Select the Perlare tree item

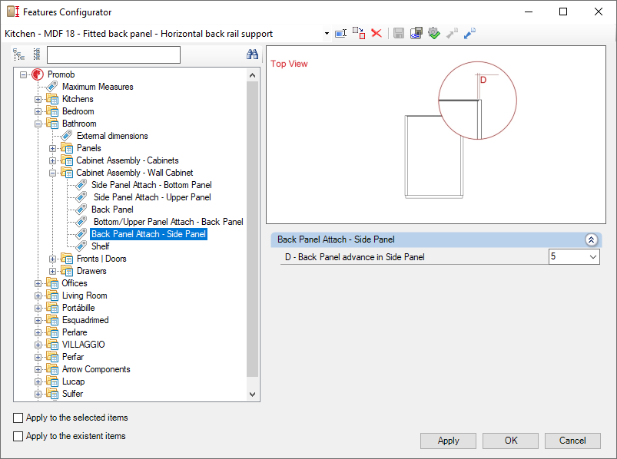pos(75,332)
